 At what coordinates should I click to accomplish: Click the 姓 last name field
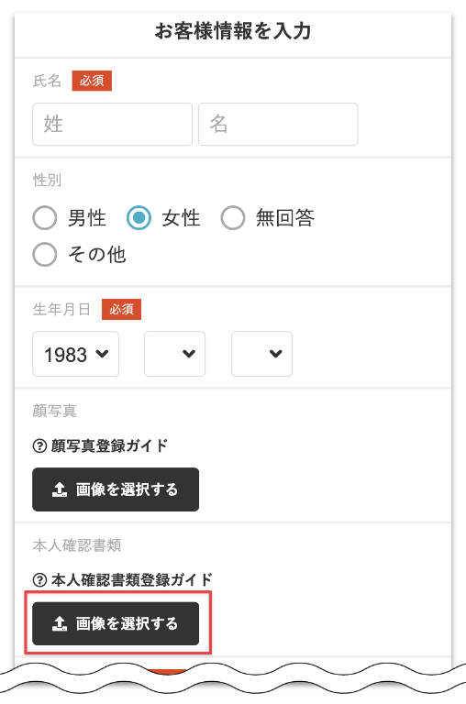[112, 124]
